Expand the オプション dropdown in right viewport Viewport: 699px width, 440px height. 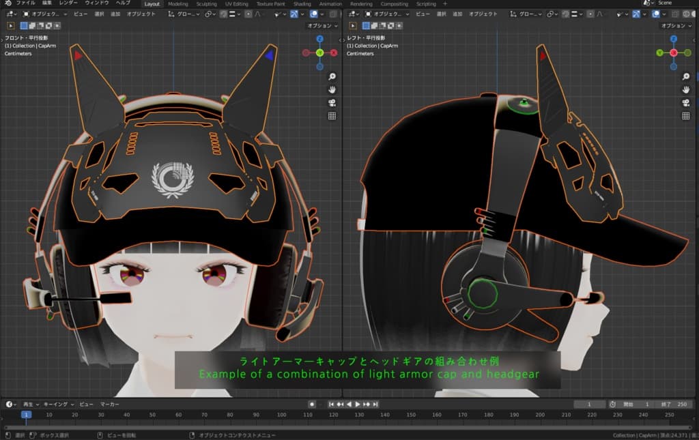click(x=676, y=25)
